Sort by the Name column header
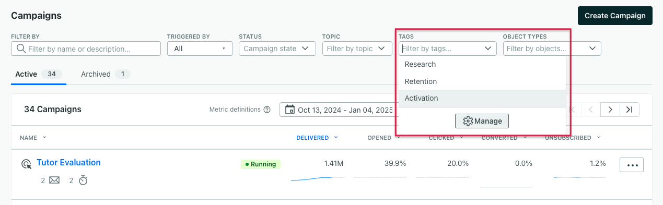 pos(33,138)
